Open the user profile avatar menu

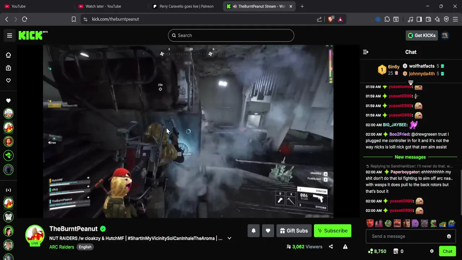click(x=445, y=35)
